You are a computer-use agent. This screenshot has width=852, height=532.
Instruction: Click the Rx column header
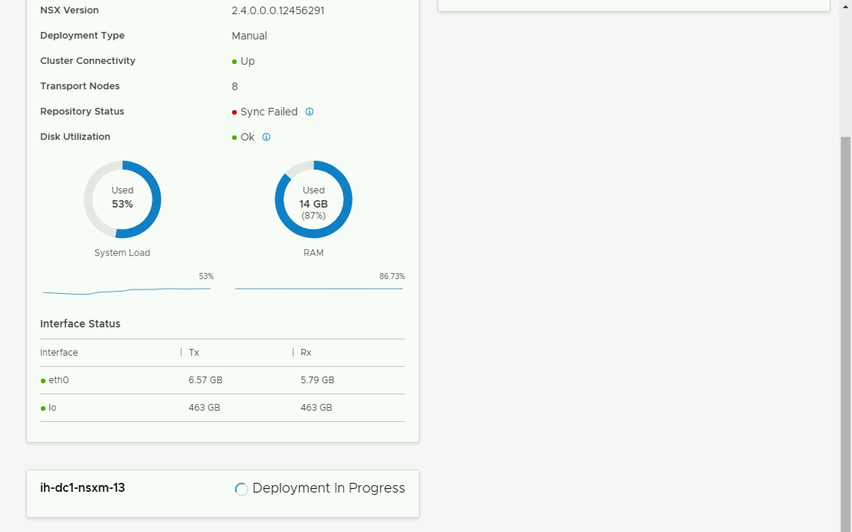[306, 352]
